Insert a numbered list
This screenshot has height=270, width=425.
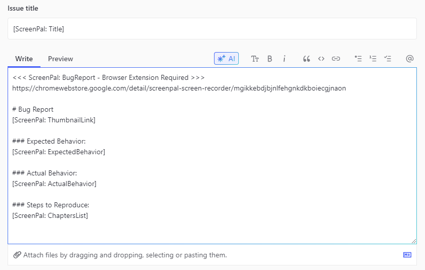(x=373, y=59)
